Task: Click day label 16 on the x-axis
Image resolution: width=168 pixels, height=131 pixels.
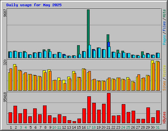Action: point(84,127)
